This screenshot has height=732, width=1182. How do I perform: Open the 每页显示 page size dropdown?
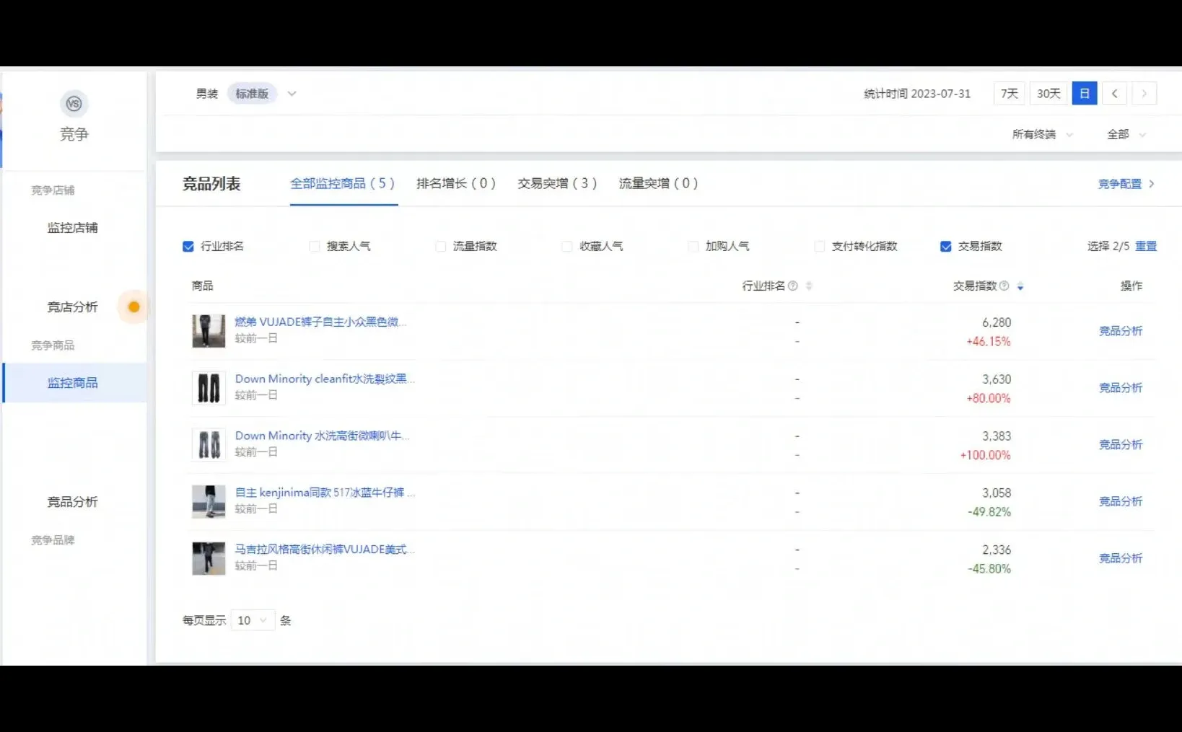pyautogui.click(x=252, y=620)
